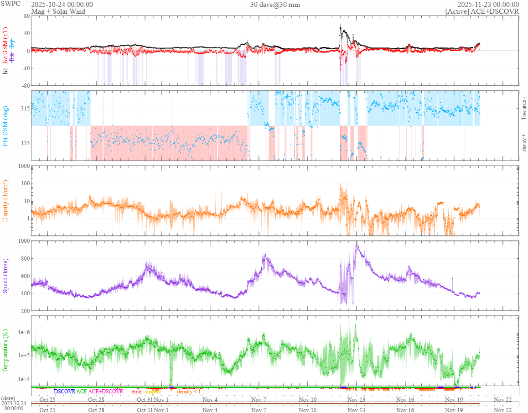Click the orange 'Density (1/cm³)' axis label

coord(5,201)
